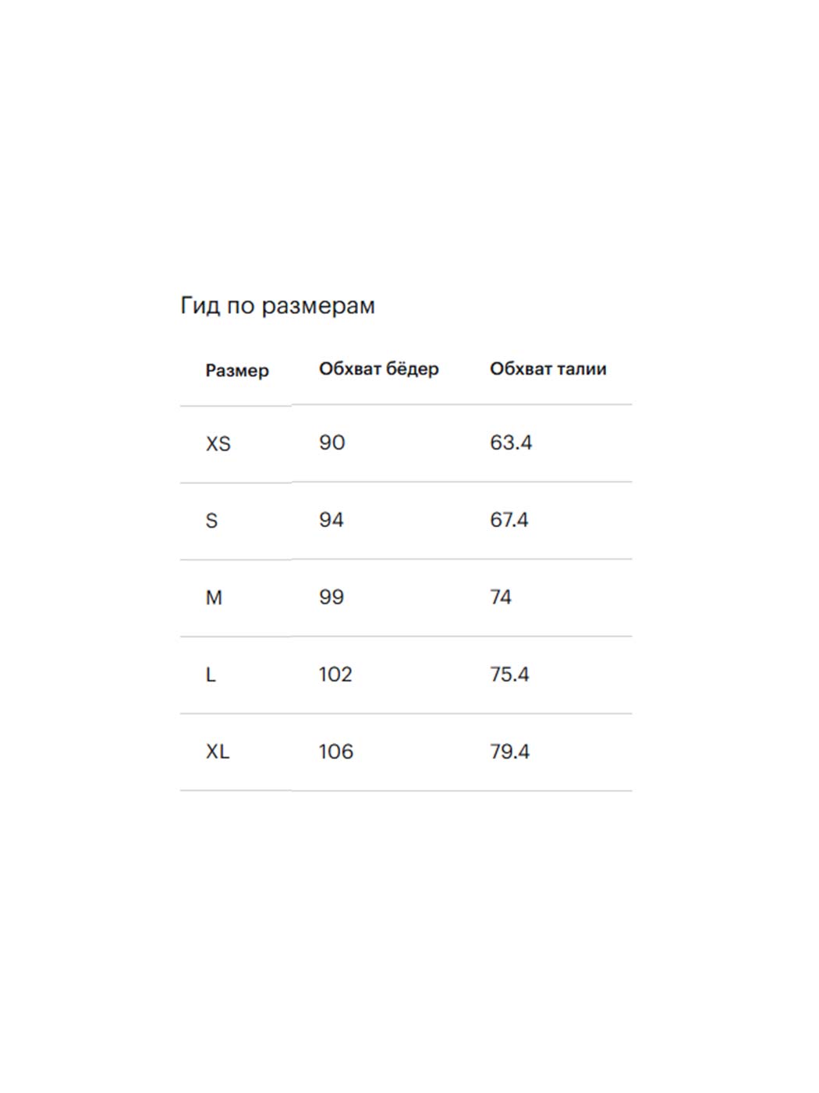819x1093 pixels.
Task: Click waist value 74 in M row
Action: pos(501,597)
